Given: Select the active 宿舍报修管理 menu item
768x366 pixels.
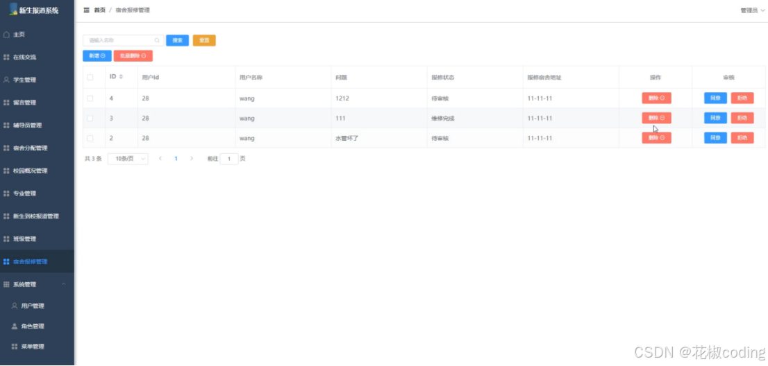Looking at the screenshot, I should [x=37, y=261].
